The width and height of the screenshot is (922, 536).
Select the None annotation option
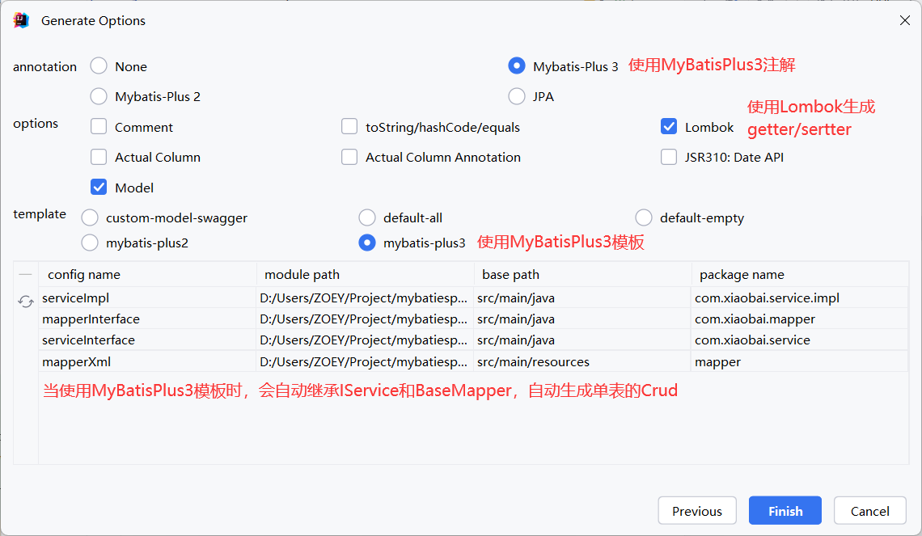98,66
